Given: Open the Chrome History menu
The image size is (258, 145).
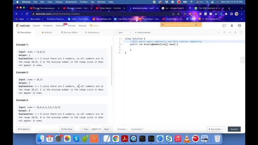Looking at the screenshot, I should coord(59,2).
